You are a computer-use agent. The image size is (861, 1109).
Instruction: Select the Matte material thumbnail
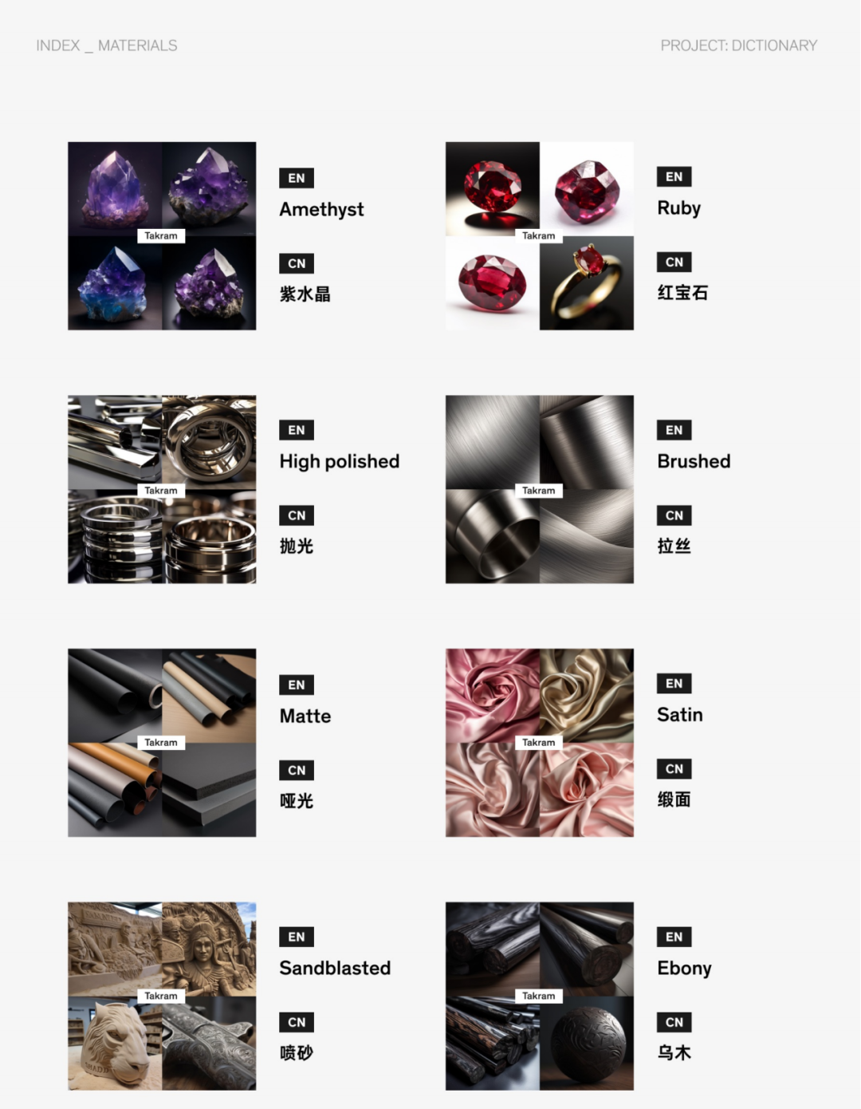(x=162, y=743)
